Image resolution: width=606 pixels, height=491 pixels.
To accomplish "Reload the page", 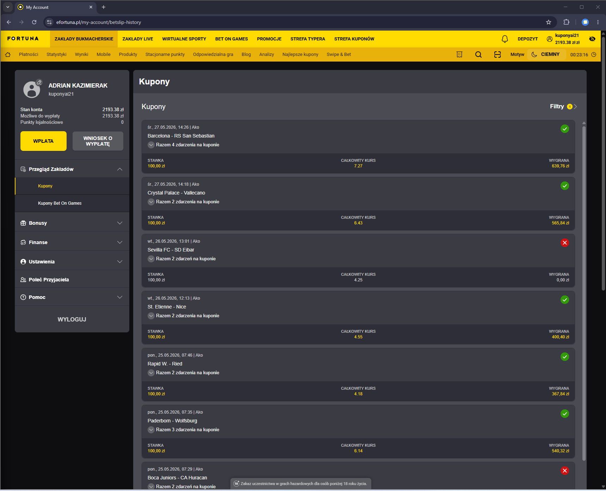I will click(x=34, y=22).
